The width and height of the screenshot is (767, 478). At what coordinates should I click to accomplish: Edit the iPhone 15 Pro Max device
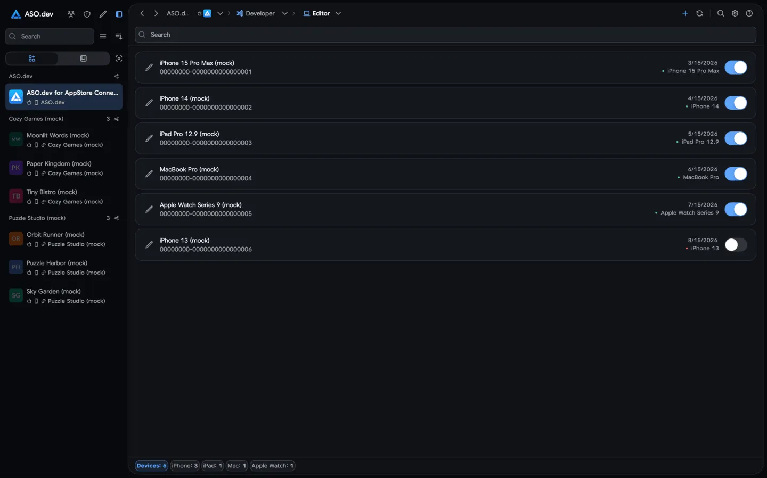click(x=149, y=67)
